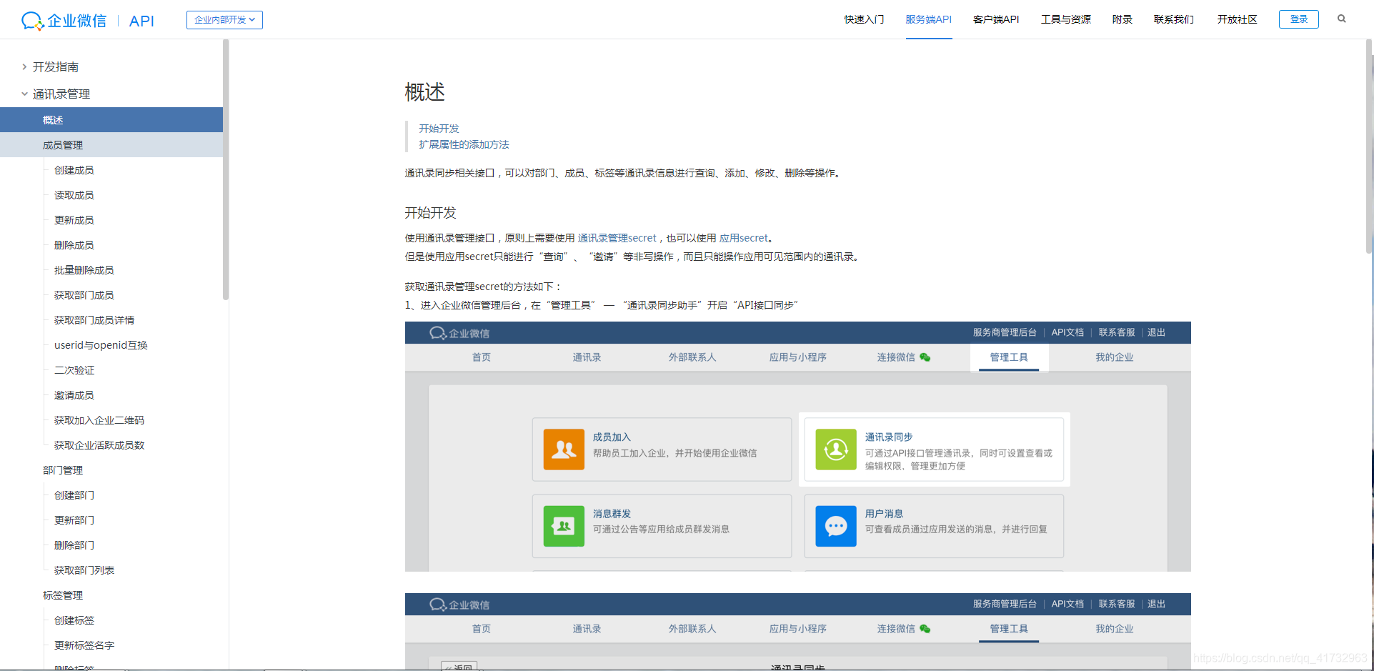Click the 成员加入 card title
This screenshot has width=1374, height=671.
point(612,437)
